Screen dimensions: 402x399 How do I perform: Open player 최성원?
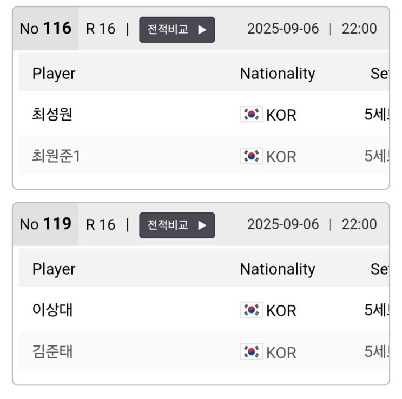click(52, 114)
